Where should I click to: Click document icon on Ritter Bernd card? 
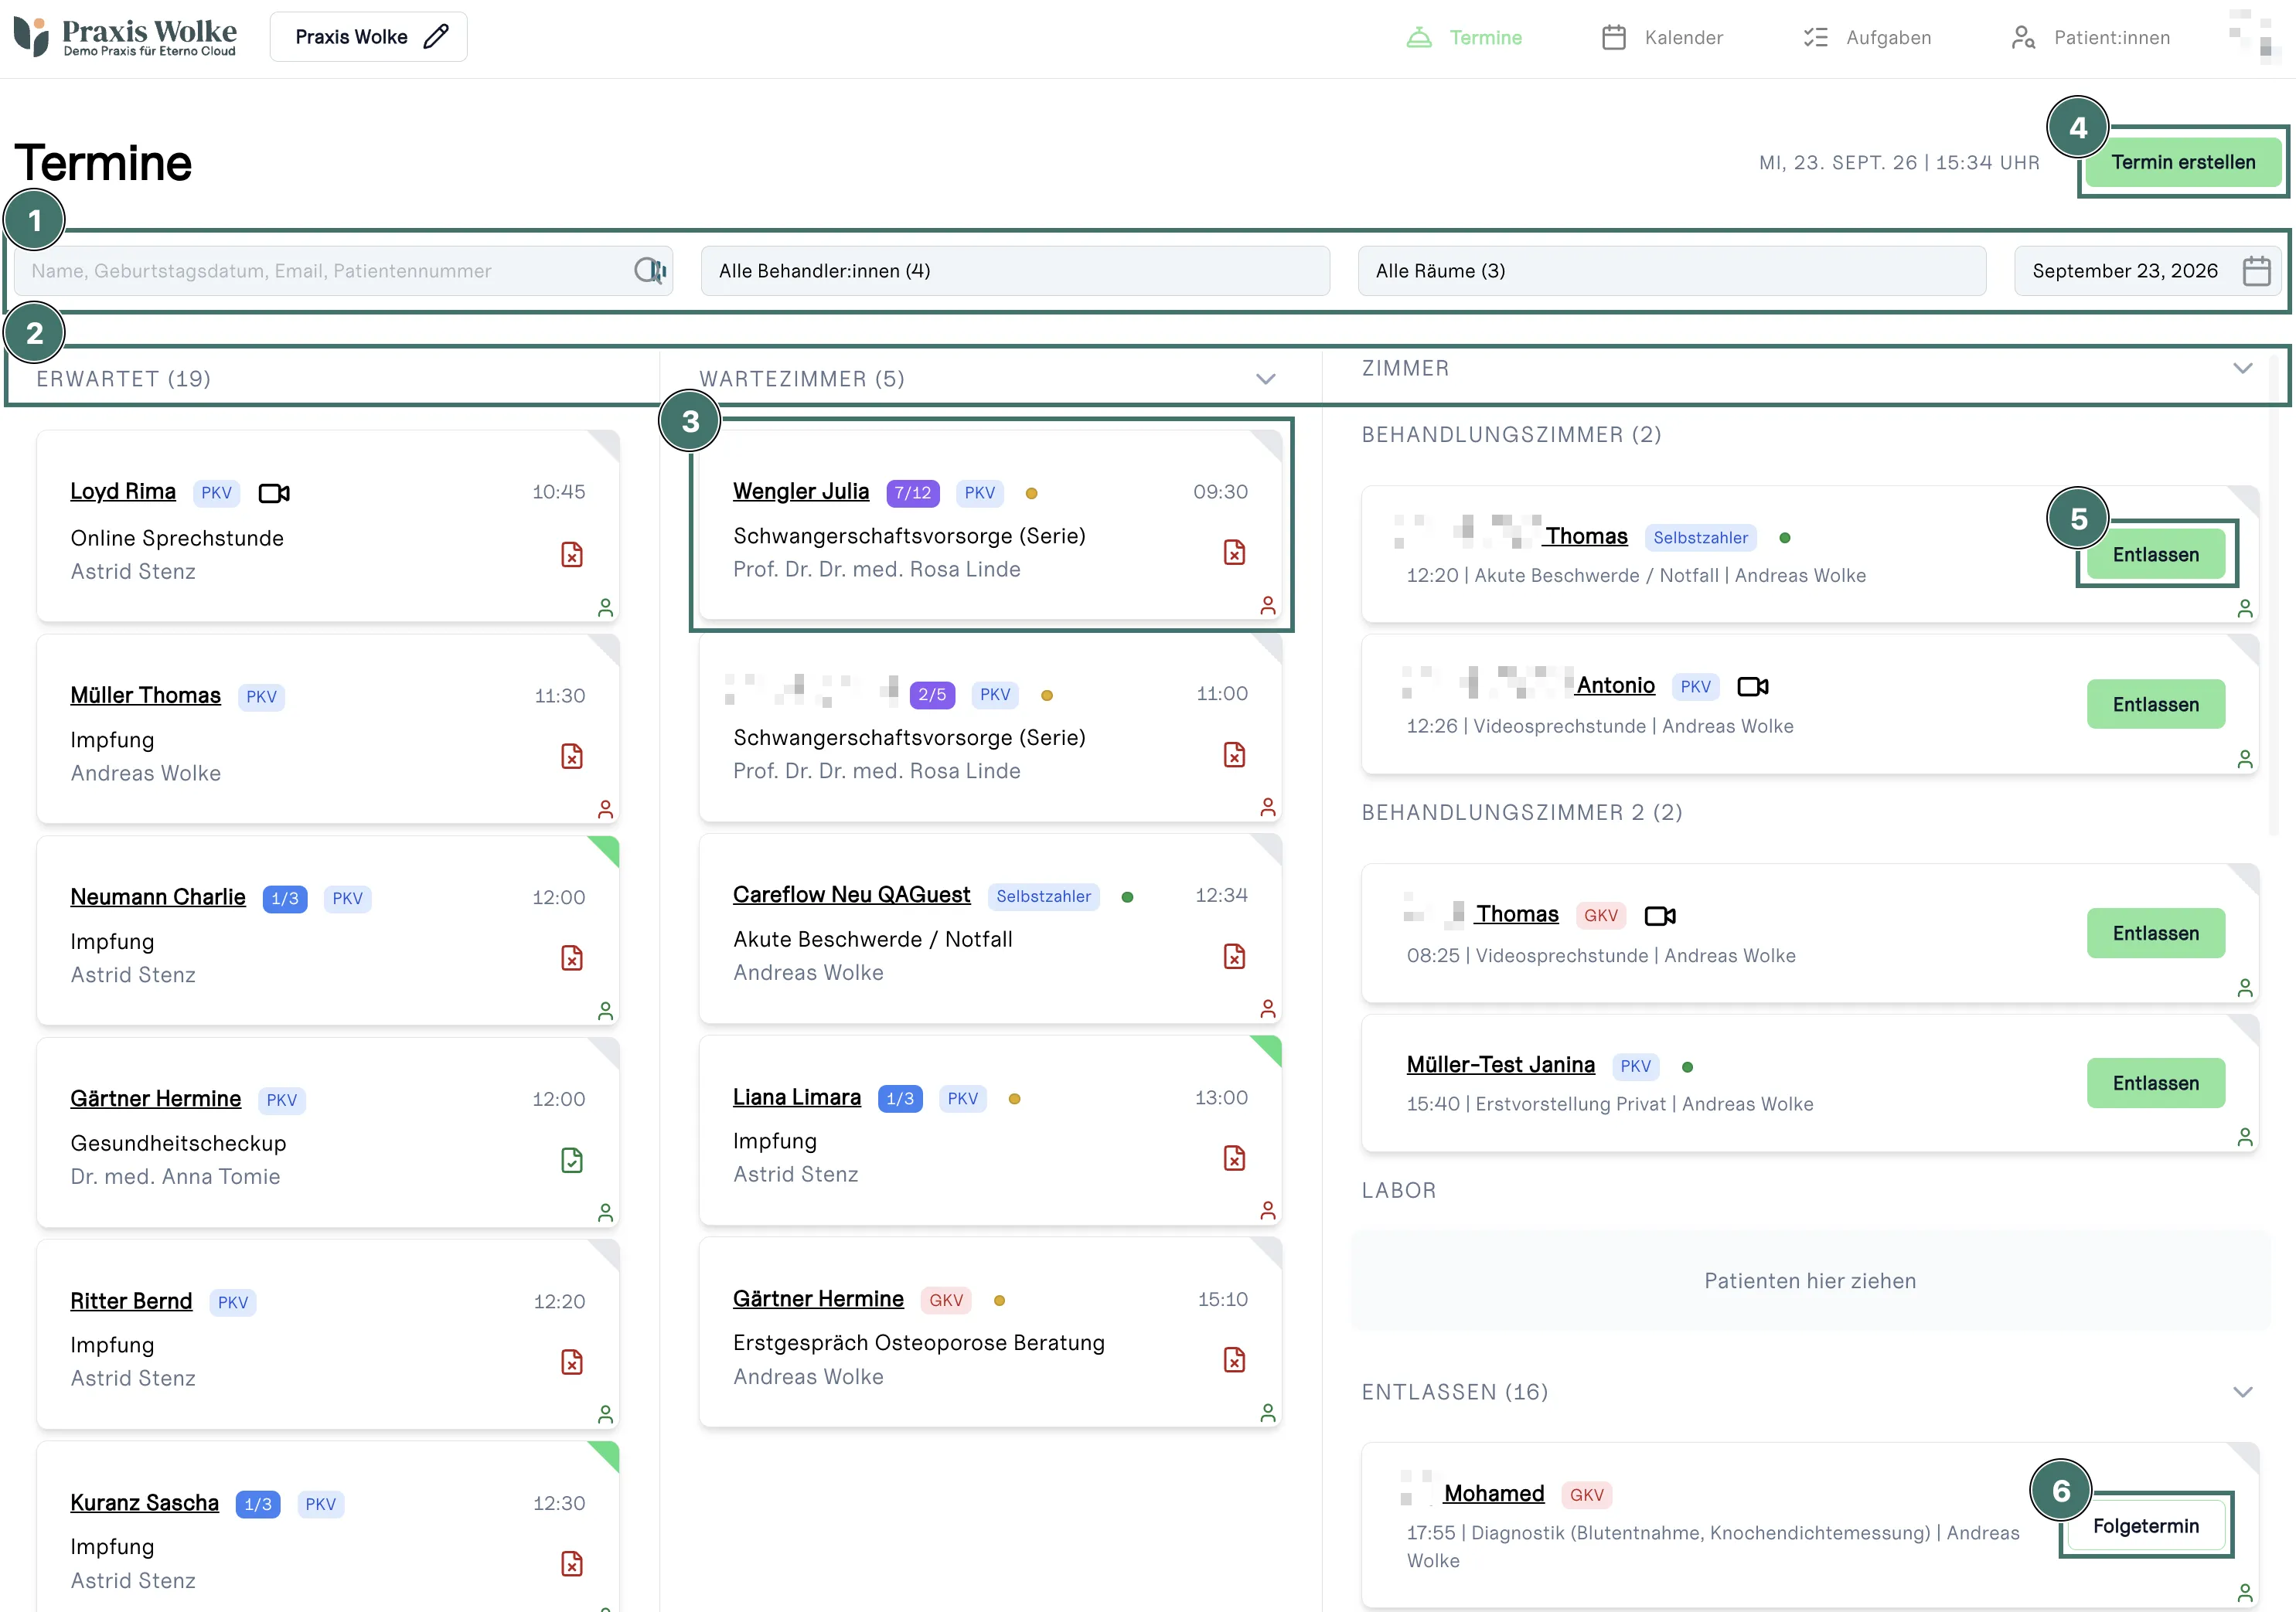(x=572, y=1362)
